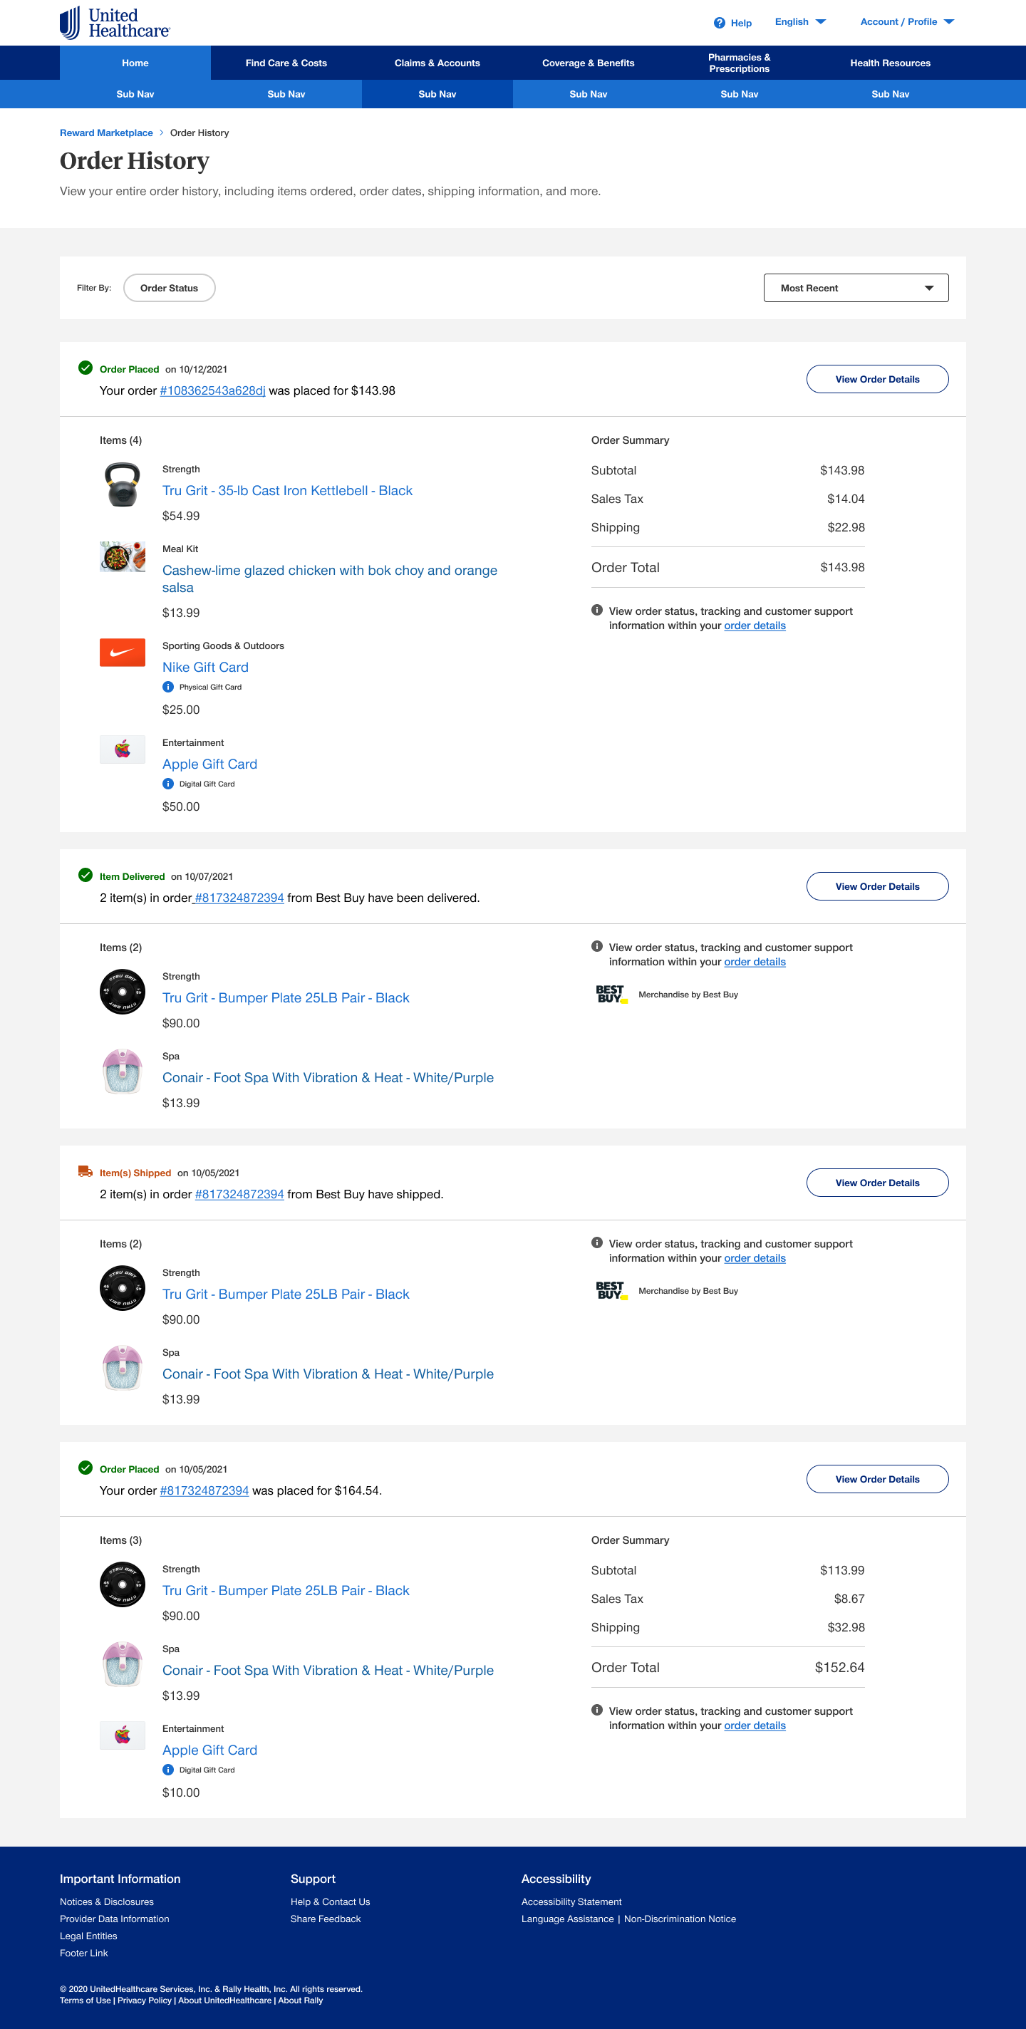The image size is (1026, 2029).
Task: Click order details link in last Order Summary
Action: 755,1725
